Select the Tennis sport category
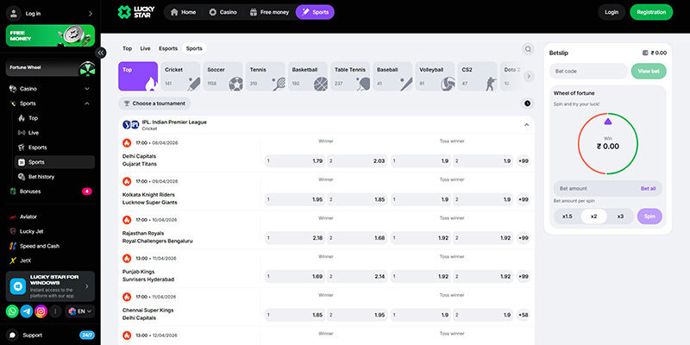The image size is (690, 345). click(265, 76)
